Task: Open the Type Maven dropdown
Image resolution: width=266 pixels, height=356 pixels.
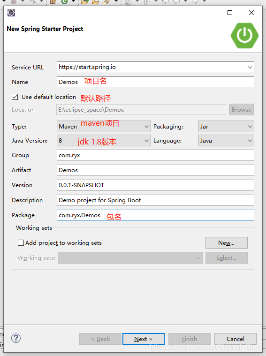Action: [104, 127]
